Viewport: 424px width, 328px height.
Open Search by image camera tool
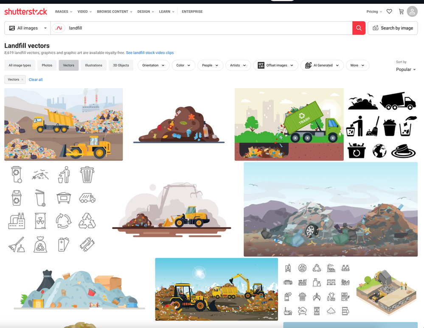tap(392, 28)
